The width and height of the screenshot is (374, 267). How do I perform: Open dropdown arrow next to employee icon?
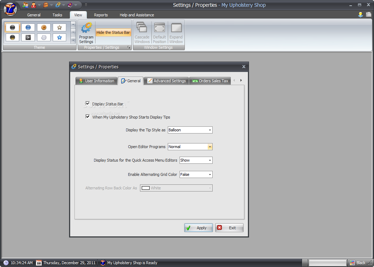click(39, 5)
